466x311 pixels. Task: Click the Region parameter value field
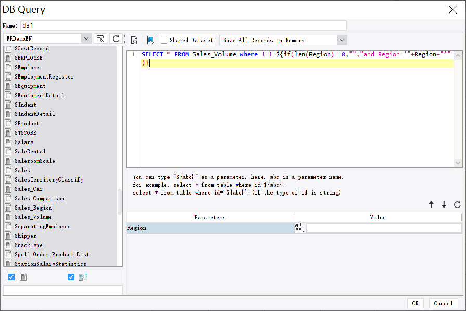tap(384, 228)
